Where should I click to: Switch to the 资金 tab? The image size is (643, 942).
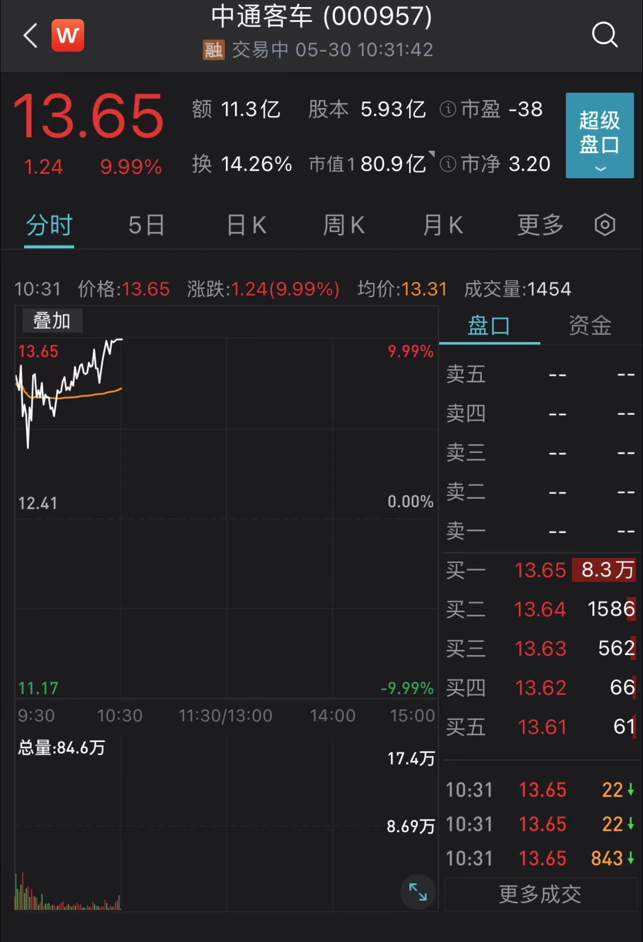590,326
